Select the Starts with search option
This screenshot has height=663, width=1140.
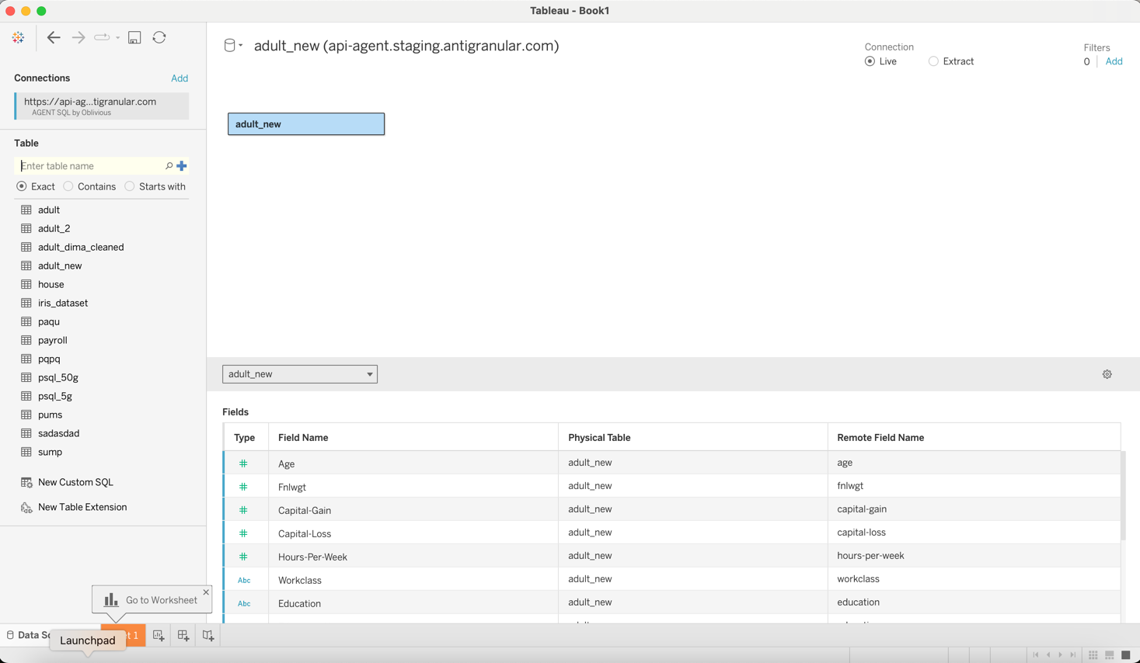pos(130,186)
